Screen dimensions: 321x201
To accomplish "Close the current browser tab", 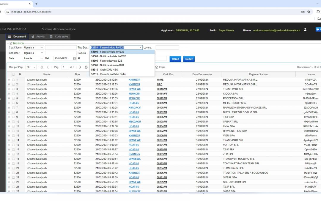I will point(30,4).
